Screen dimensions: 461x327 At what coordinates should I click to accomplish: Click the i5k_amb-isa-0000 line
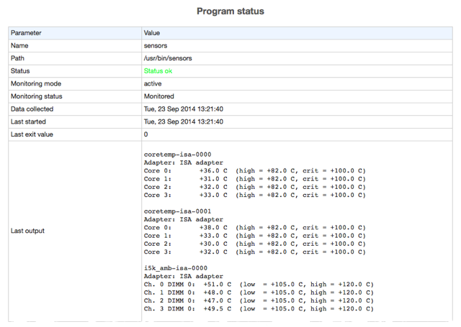coord(176,268)
